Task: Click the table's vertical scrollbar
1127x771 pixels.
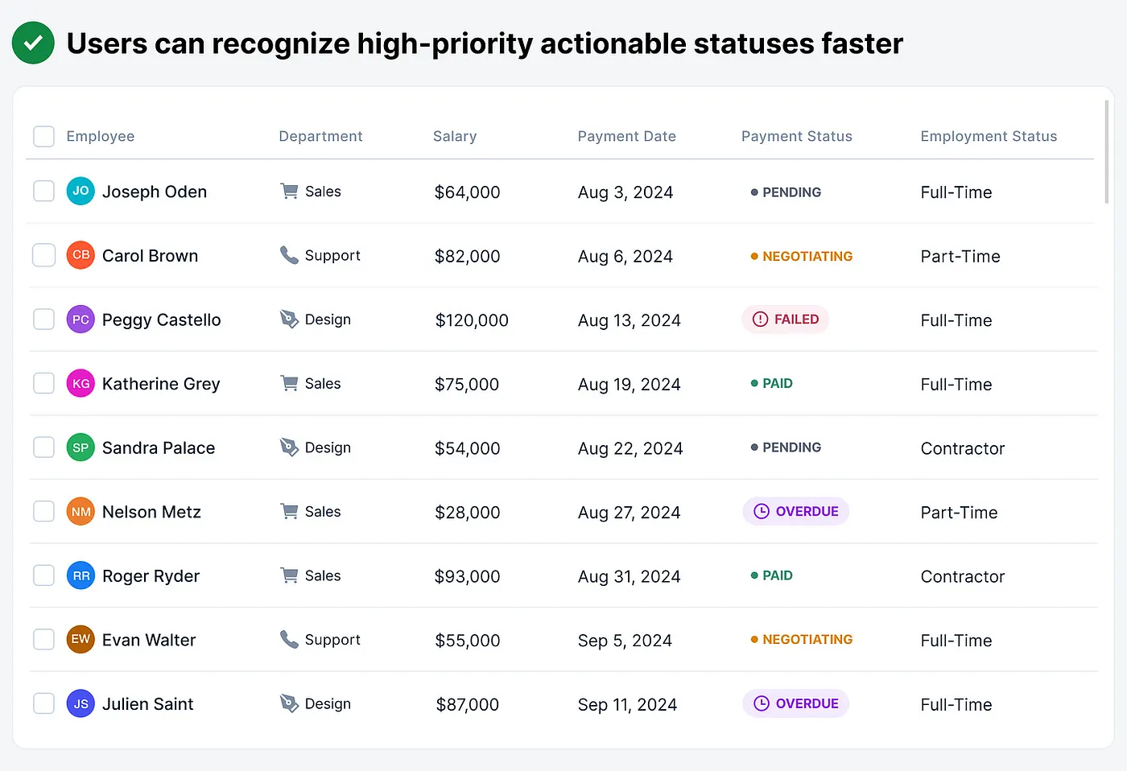Action: click(1107, 153)
